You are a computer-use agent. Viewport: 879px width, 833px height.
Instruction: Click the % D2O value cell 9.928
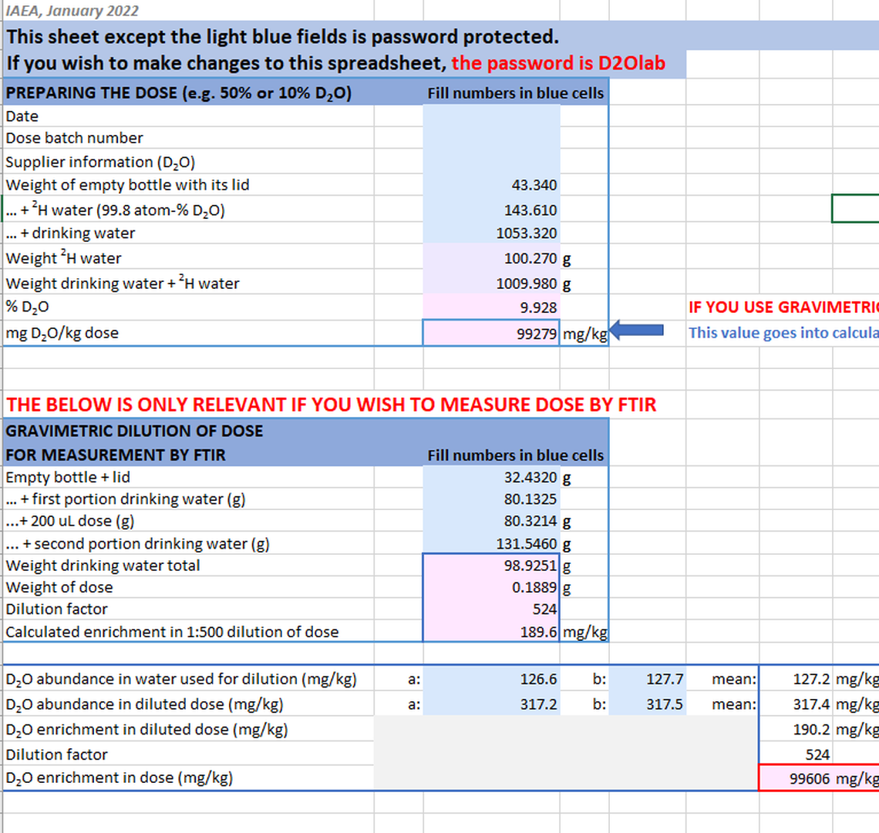(x=491, y=307)
